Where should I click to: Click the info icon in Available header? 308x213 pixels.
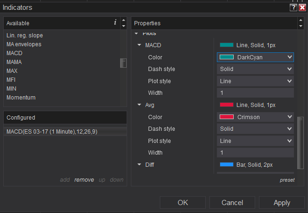tap(115, 22)
